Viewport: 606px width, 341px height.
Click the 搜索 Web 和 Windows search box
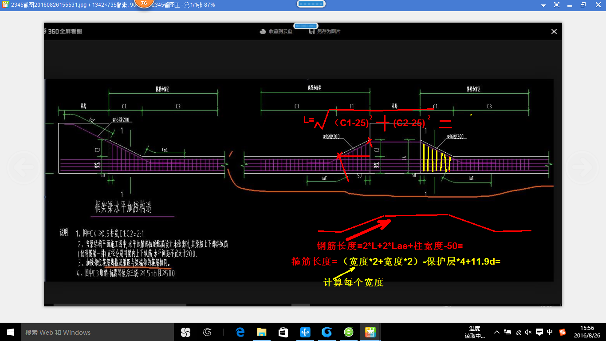(x=98, y=332)
